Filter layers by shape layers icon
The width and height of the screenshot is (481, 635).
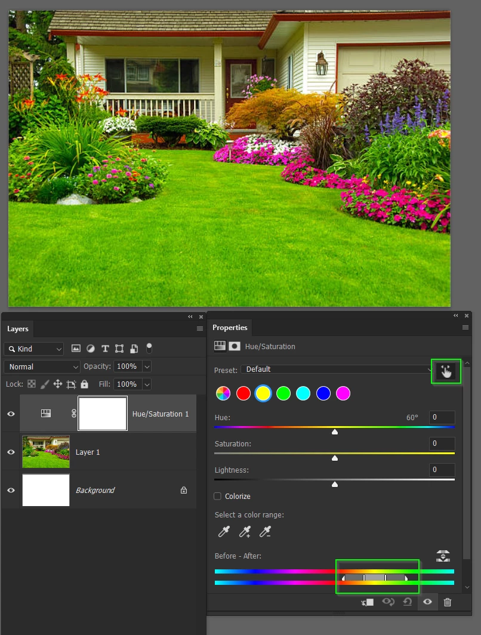[119, 349]
